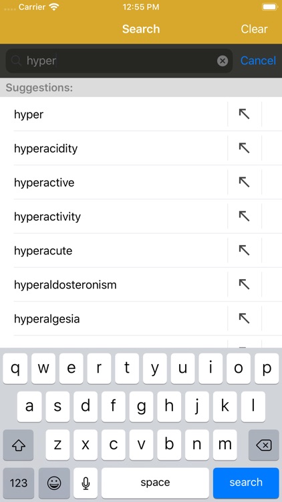Viewport: 282px width, 502px height.
Task: Tap the backspace delete key
Action: click(x=264, y=444)
